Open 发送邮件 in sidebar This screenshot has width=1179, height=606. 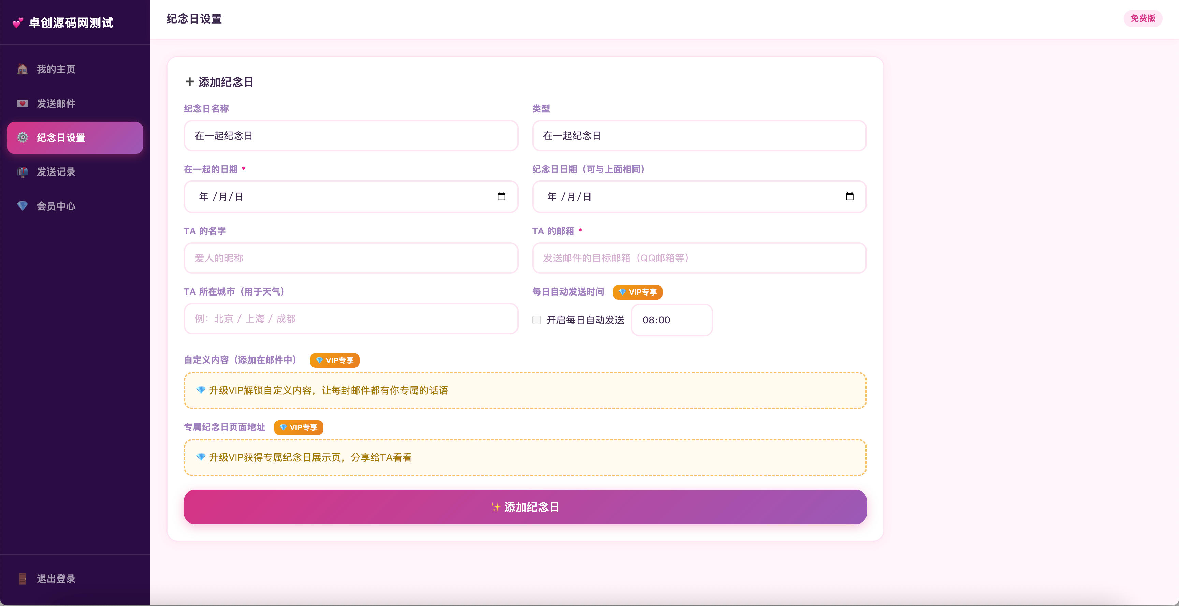75,103
